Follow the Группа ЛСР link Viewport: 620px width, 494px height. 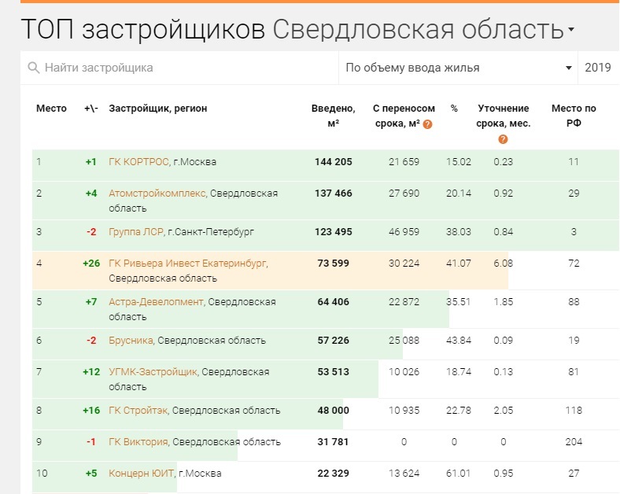[138, 232]
